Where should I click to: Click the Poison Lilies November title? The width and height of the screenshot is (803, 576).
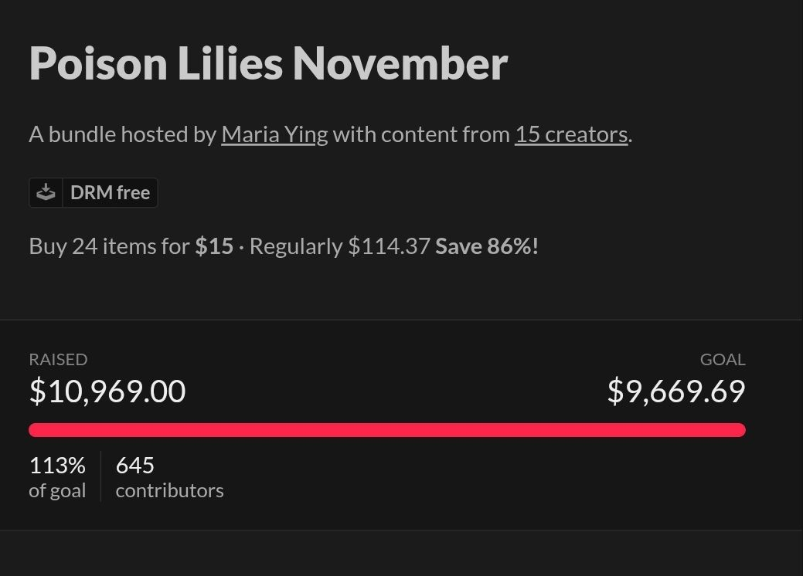point(268,63)
